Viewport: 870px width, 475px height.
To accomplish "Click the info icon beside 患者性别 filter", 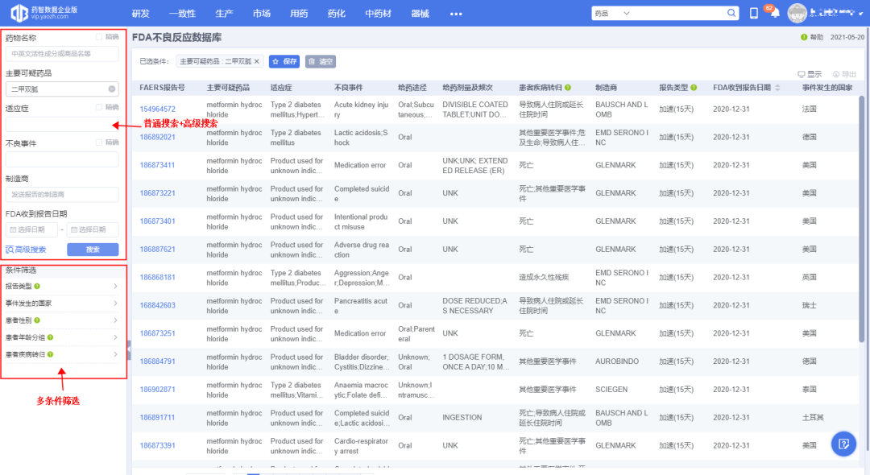I will pos(37,320).
